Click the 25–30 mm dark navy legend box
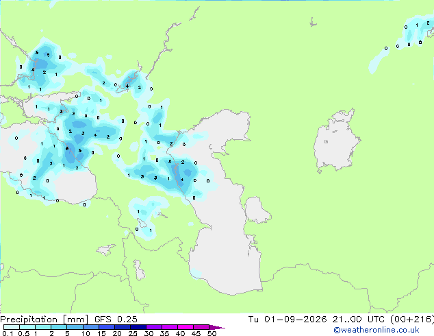434x336 pixels. [138, 327]
